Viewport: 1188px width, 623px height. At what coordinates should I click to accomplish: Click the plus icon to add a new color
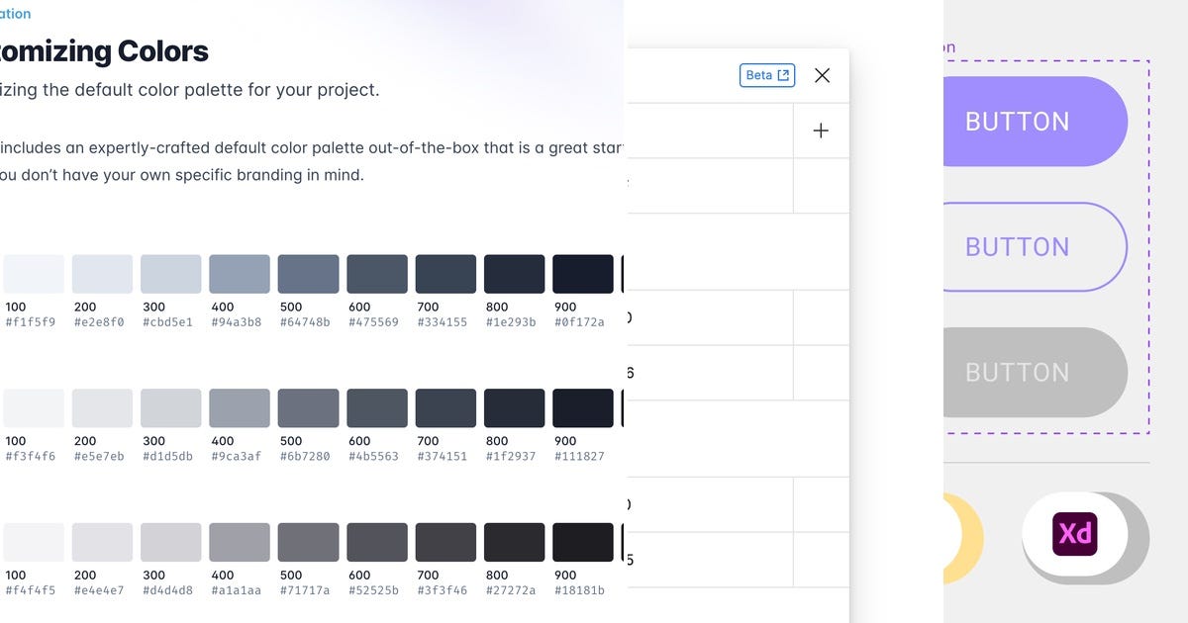(x=820, y=130)
